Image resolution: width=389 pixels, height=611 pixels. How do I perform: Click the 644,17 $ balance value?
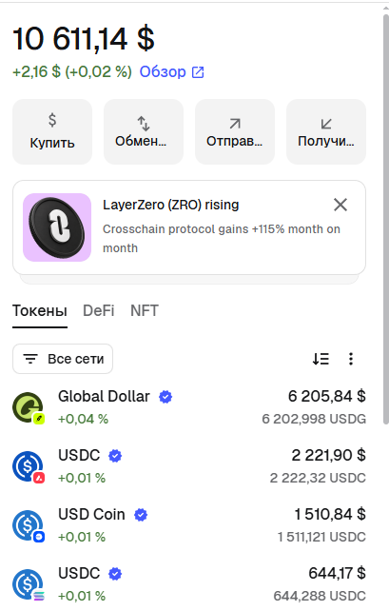[x=337, y=573]
